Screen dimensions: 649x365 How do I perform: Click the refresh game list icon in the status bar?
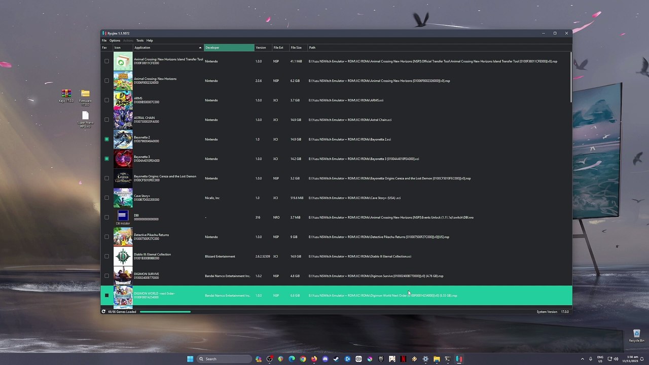pyautogui.click(x=103, y=312)
